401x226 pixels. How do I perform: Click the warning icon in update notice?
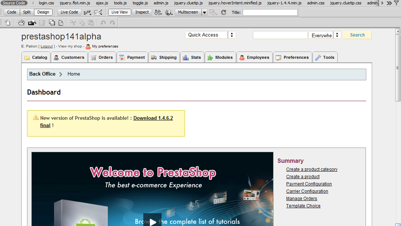pyautogui.click(x=35, y=118)
